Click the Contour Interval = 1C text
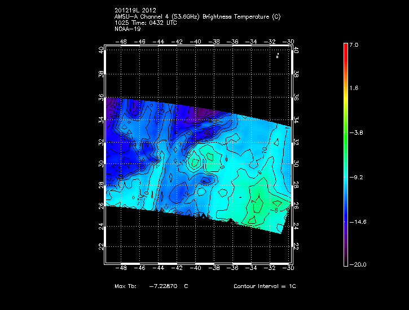Viewport: 409px width, 310px height. (x=265, y=286)
